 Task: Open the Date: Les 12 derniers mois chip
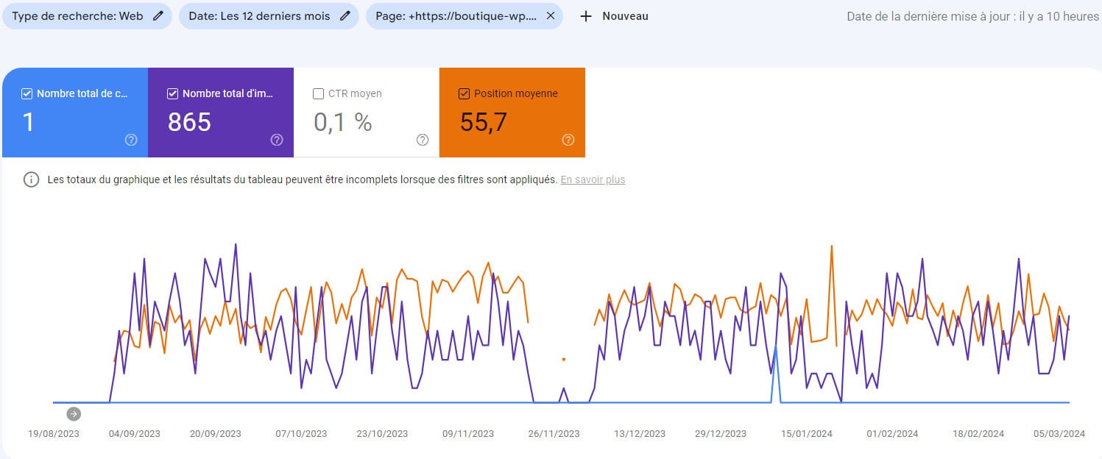click(x=261, y=16)
